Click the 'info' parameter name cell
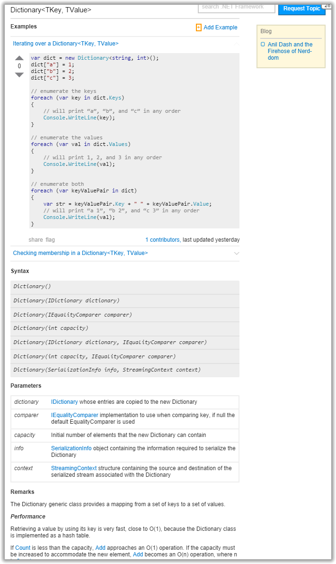This screenshot has height=564, width=336. (x=18, y=448)
